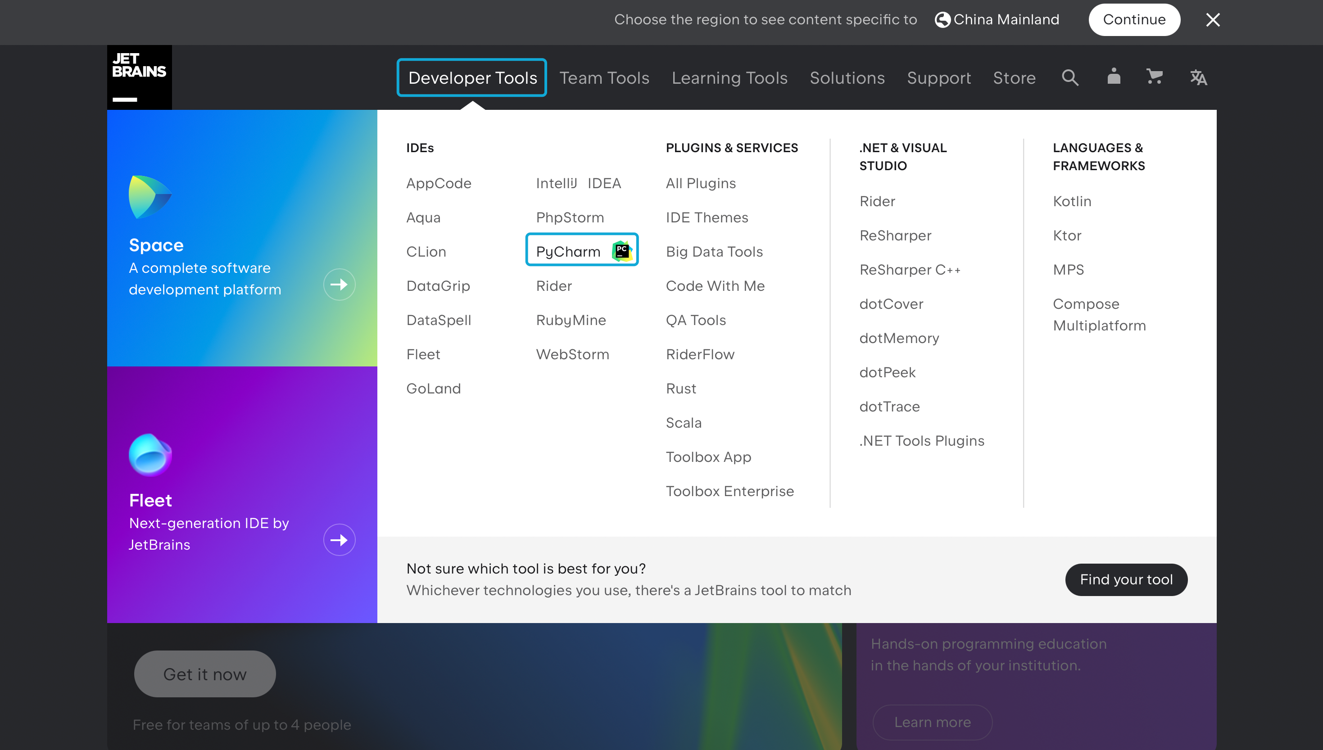Open the account profile icon

(1114, 77)
